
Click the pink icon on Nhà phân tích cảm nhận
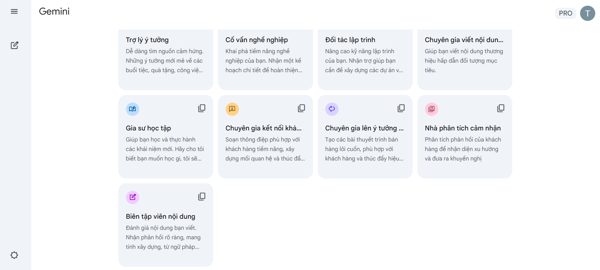pos(431,109)
